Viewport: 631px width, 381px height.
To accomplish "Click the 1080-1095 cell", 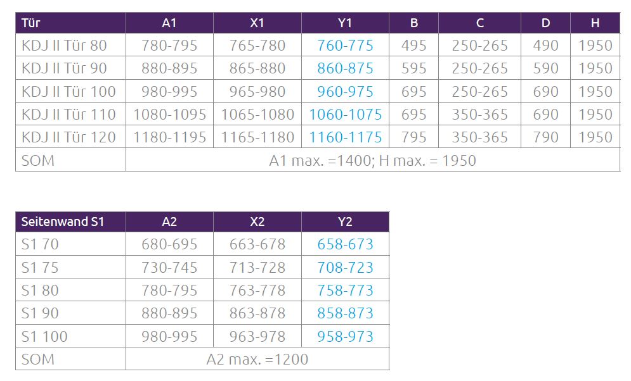I will (169, 115).
